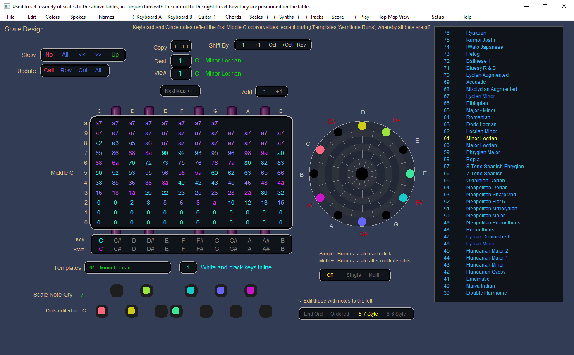
Task: Click the empty C# scale note slot
Action: (x=117, y=291)
